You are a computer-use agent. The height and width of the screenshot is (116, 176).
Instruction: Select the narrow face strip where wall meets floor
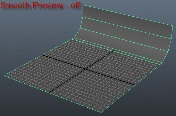tap(116, 51)
